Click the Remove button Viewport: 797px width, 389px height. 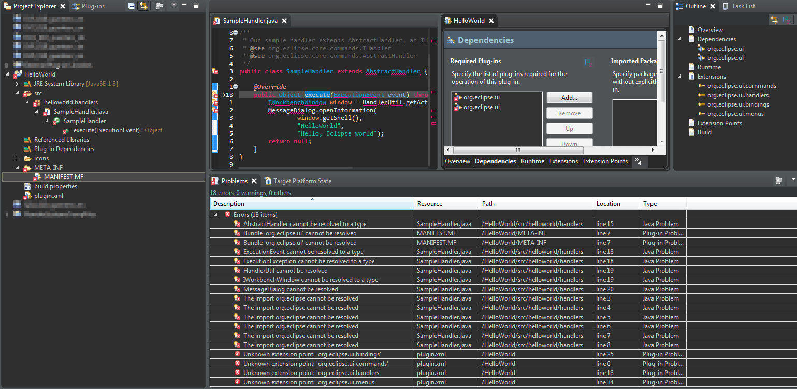tap(570, 113)
